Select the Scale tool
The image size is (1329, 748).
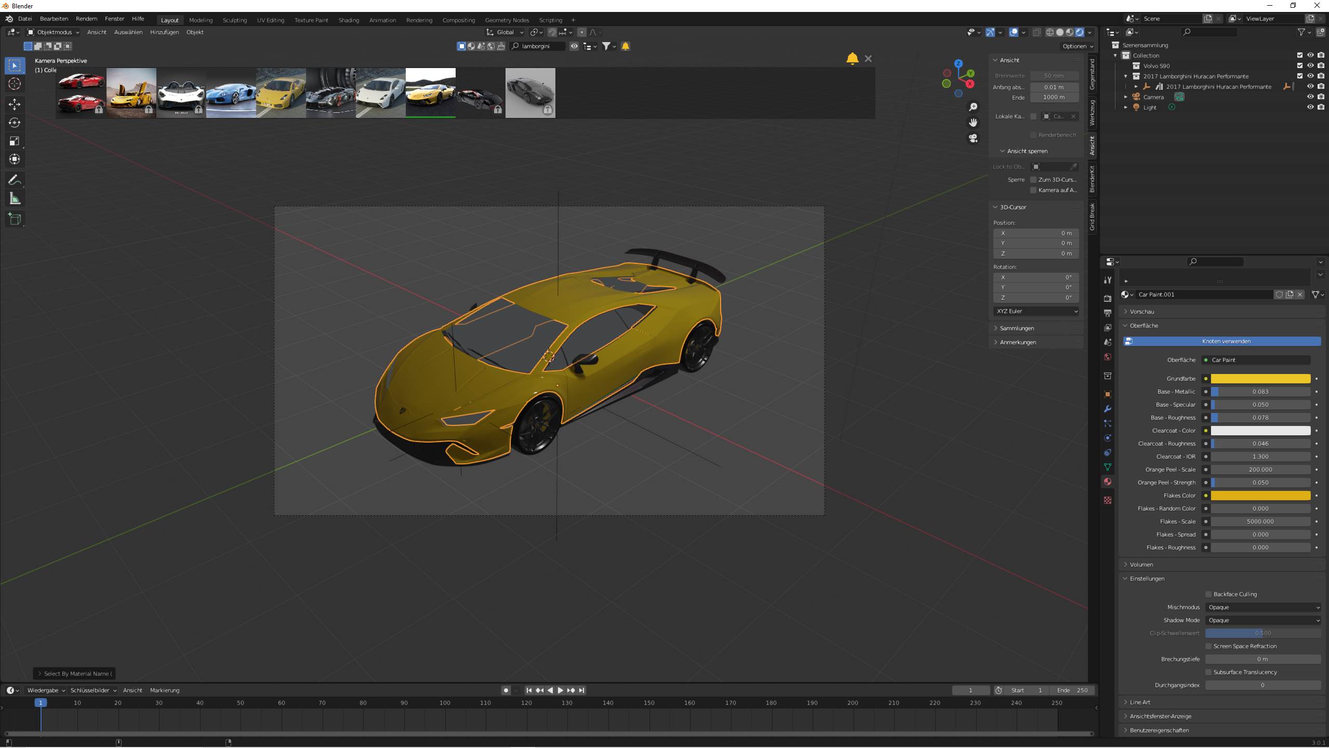tap(15, 141)
